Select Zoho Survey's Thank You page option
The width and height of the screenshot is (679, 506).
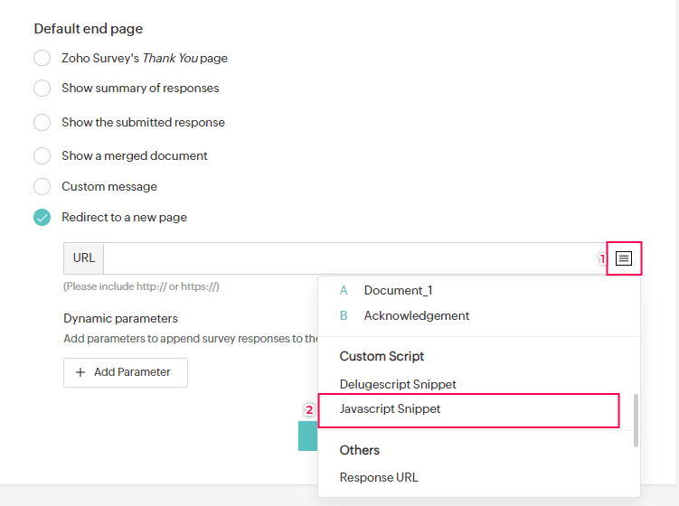(42, 59)
